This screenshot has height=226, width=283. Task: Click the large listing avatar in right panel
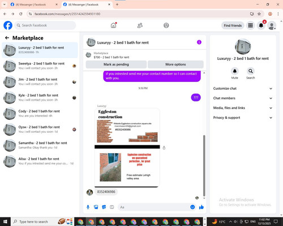pos(243,47)
